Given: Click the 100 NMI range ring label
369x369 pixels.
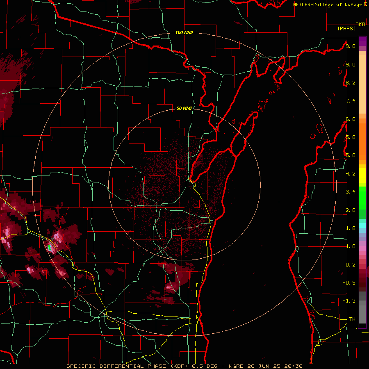Looking at the screenshot, I should tap(184, 32).
